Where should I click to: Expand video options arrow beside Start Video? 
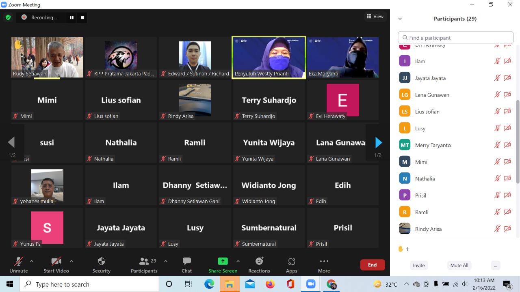click(71, 261)
